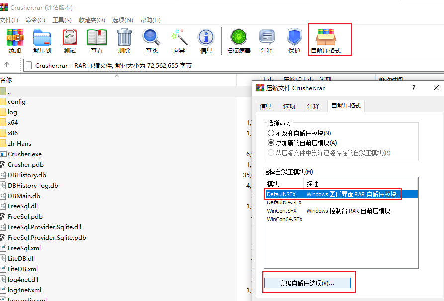Select the zh-Hans folder
The height and width of the screenshot is (301, 444).
19,144
